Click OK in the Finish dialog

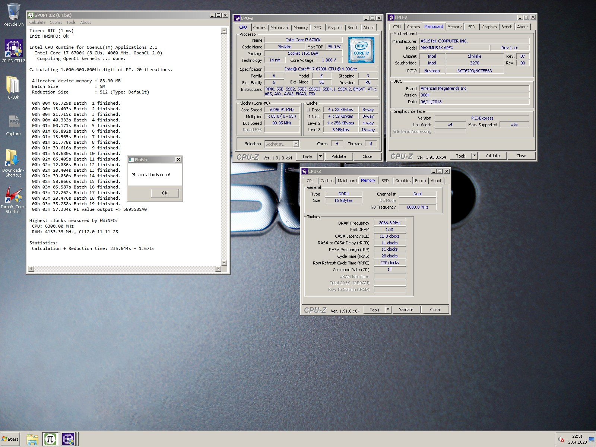coord(165,193)
